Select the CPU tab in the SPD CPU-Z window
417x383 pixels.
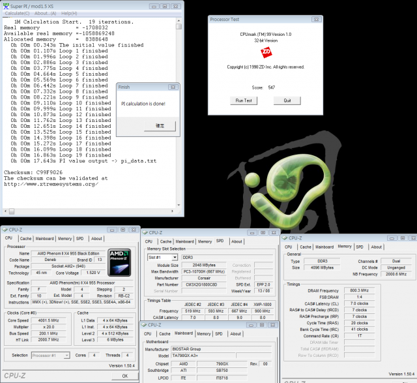point(149,241)
